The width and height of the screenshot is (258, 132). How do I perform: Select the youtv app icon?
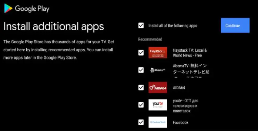tap(158, 105)
